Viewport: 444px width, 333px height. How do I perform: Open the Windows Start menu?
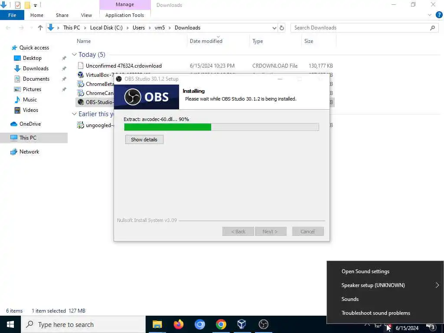click(10, 324)
